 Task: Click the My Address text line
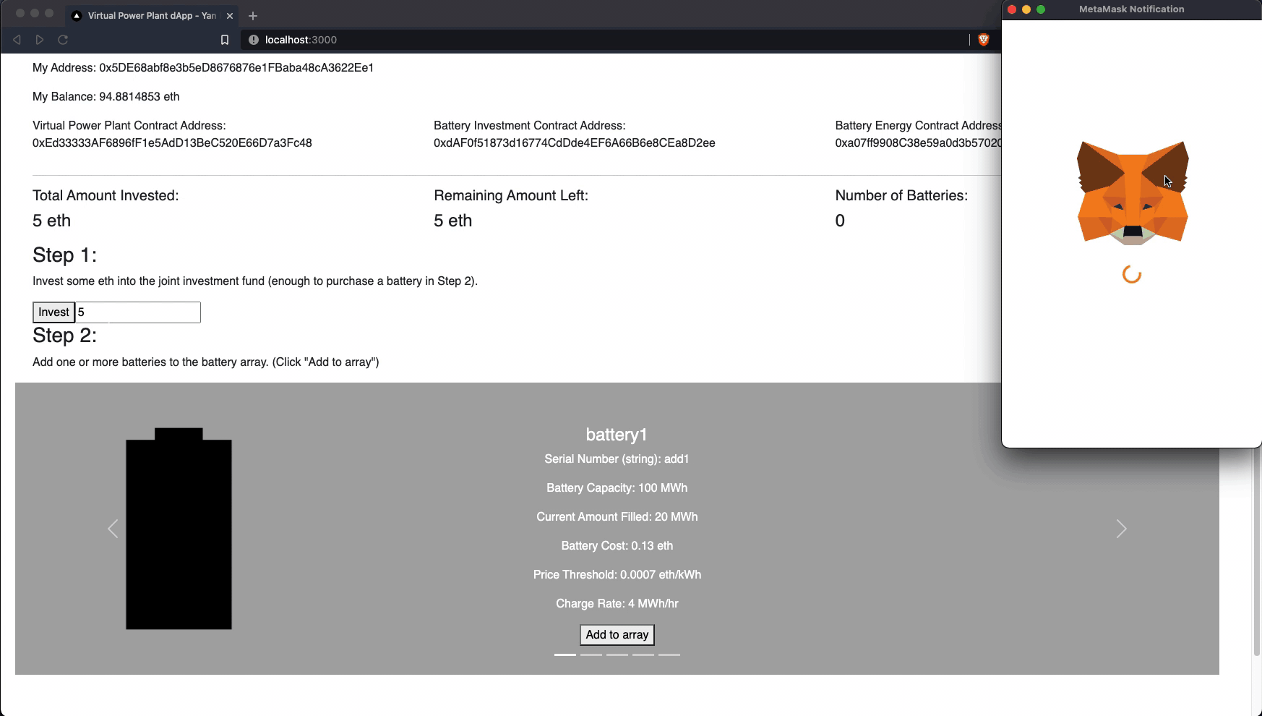click(203, 68)
